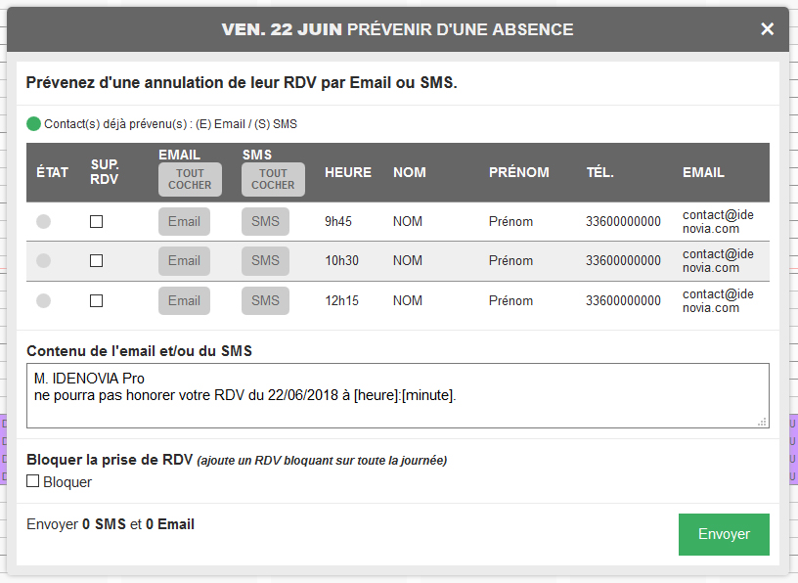Click the 'Envoyer 0 SMS et 0 Email' summary

[111, 524]
